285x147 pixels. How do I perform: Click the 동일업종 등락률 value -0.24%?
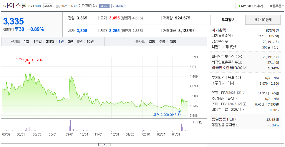(274, 125)
